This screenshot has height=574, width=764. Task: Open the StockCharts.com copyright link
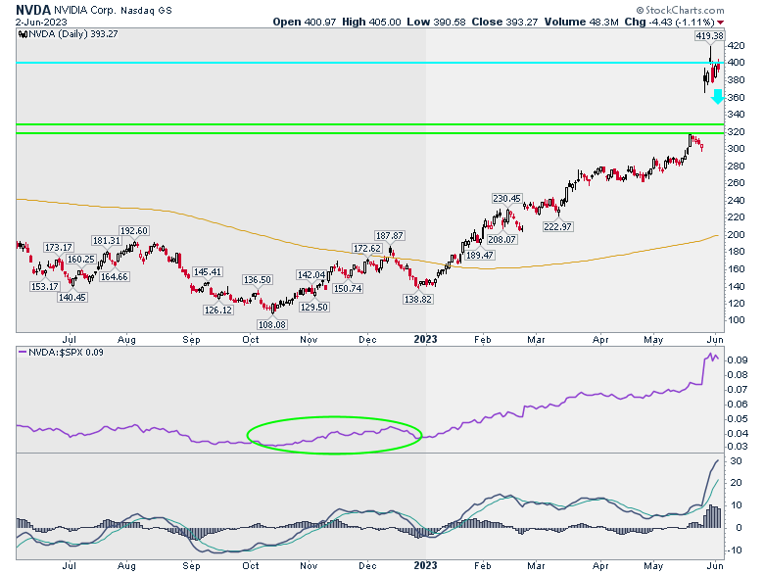[x=680, y=10]
